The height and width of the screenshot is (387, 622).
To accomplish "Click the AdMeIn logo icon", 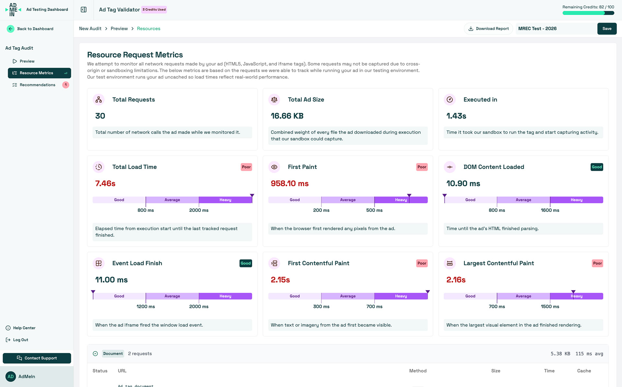I will coord(13,10).
